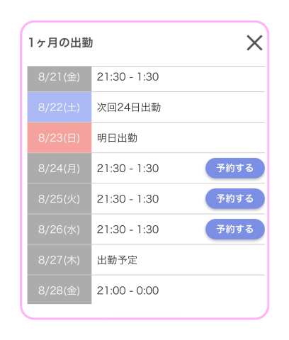The height and width of the screenshot is (340, 289).
Task: Click 予約する for 8/24(月)
Action: [x=235, y=168]
